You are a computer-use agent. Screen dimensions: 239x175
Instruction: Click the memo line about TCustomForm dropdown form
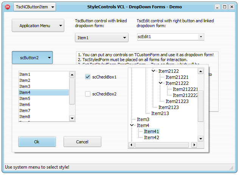[146, 55]
